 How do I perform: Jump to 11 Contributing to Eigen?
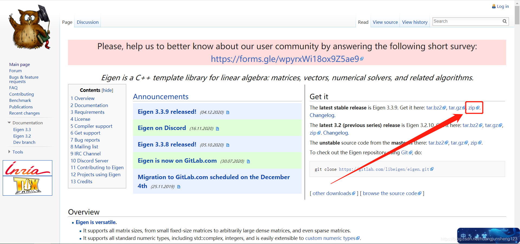point(97,168)
